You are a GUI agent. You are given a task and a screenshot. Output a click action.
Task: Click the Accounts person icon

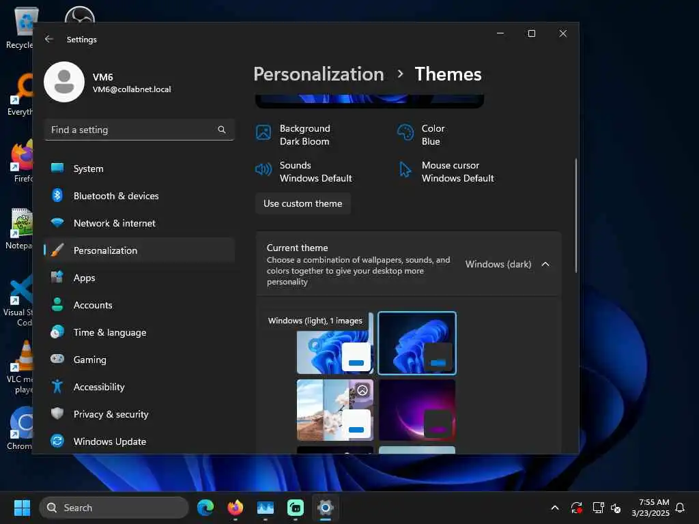point(57,304)
